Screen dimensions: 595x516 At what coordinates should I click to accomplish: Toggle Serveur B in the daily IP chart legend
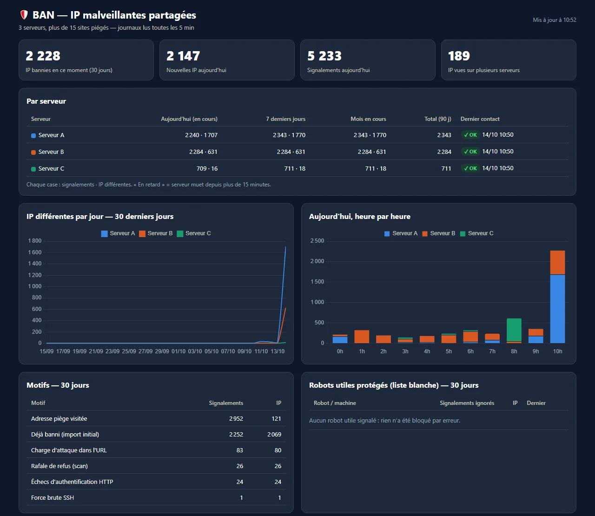click(156, 233)
